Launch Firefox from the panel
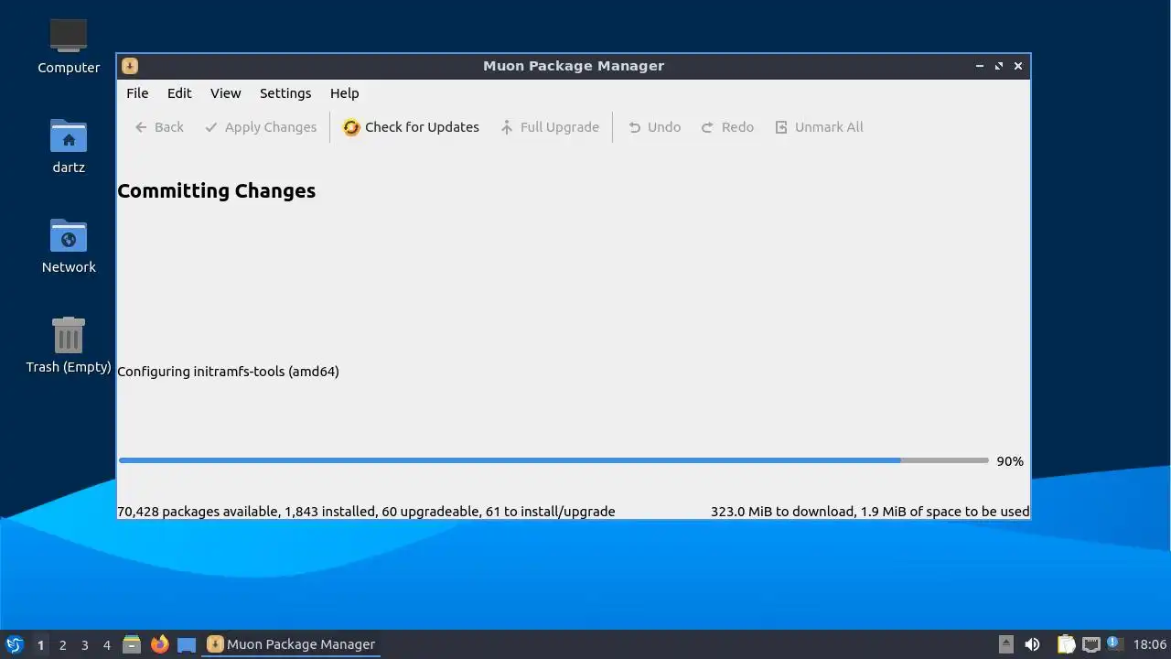This screenshot has height=659, width=1171. 159,644
